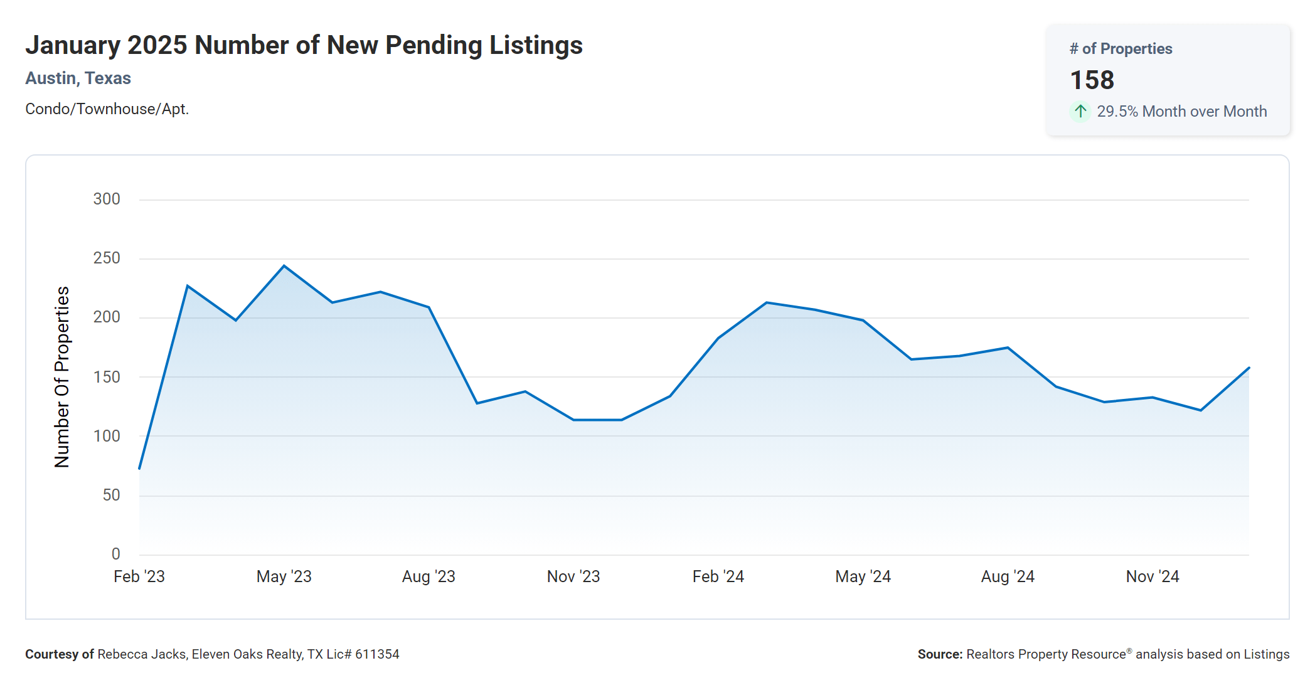Click 'Condo/Townhouse/Apt.' property type text
Screen dimensions: 1315x690
107,109
